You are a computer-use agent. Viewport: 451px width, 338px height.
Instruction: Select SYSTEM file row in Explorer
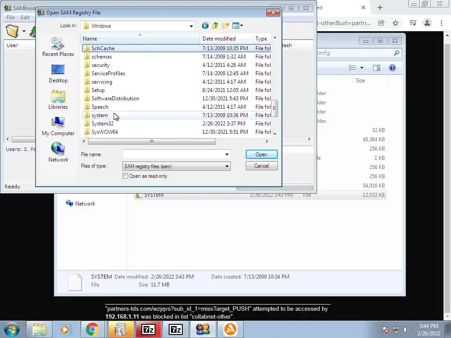260,195
